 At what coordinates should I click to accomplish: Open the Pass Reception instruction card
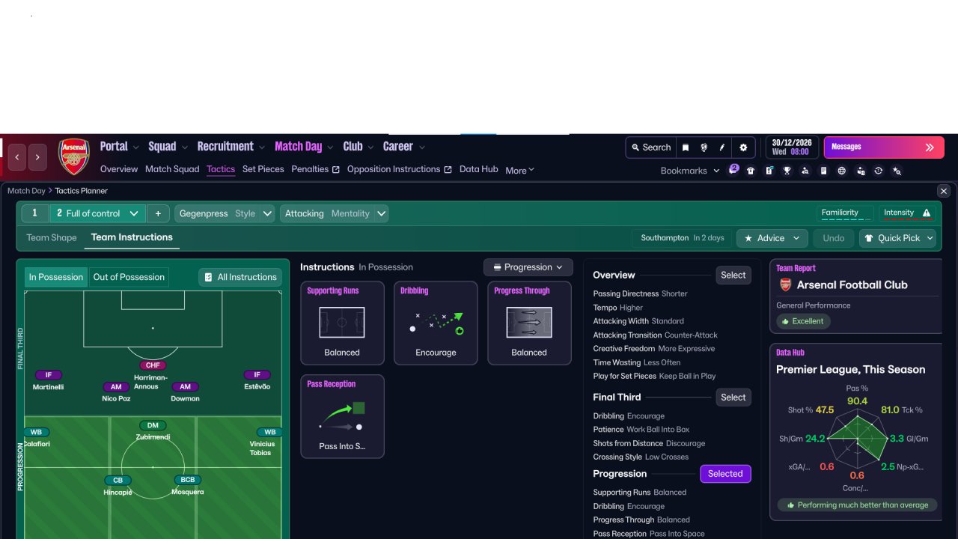pyautogui.click(x=342, y=416)
